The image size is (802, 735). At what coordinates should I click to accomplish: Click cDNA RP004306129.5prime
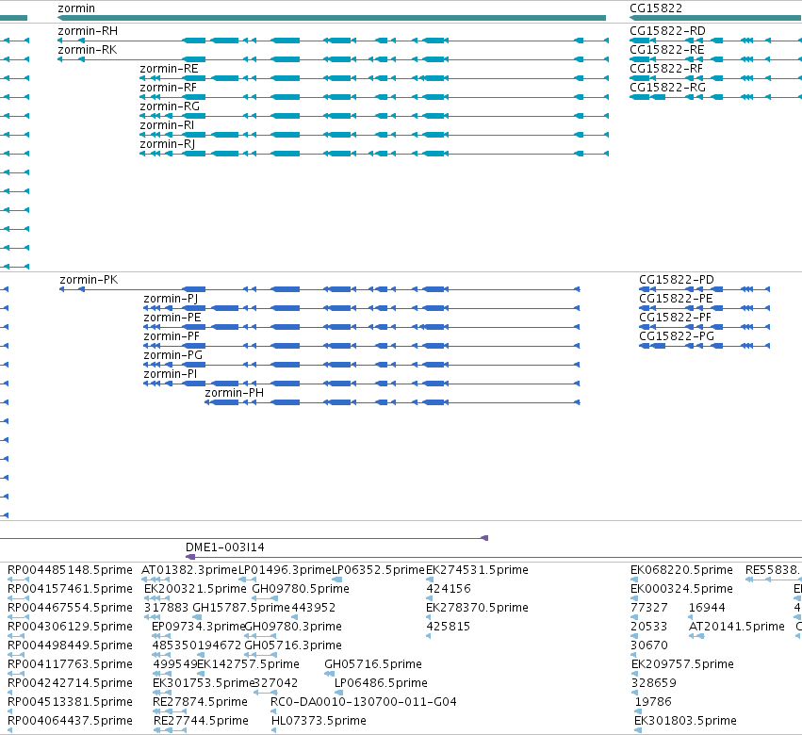pyautogui.click(x=70, y=627)
